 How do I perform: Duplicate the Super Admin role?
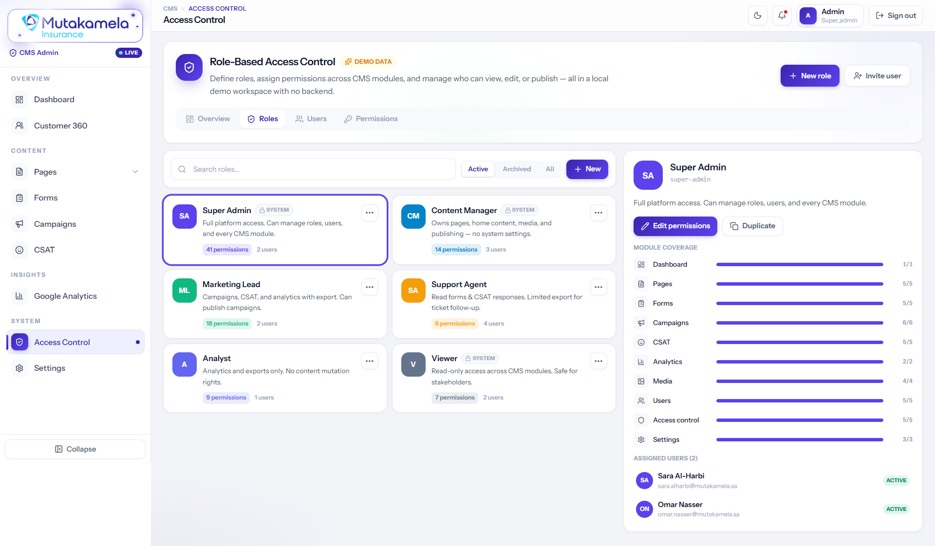(752, 226)
